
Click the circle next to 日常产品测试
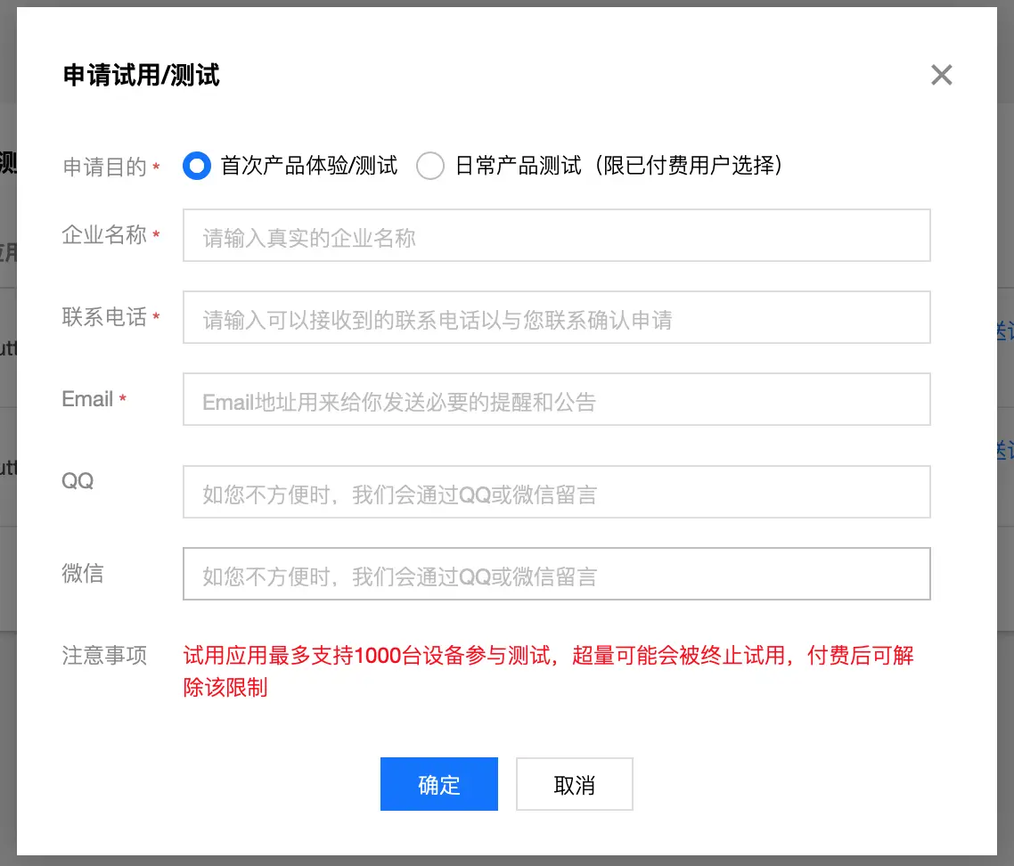click(x=430, y=165)
